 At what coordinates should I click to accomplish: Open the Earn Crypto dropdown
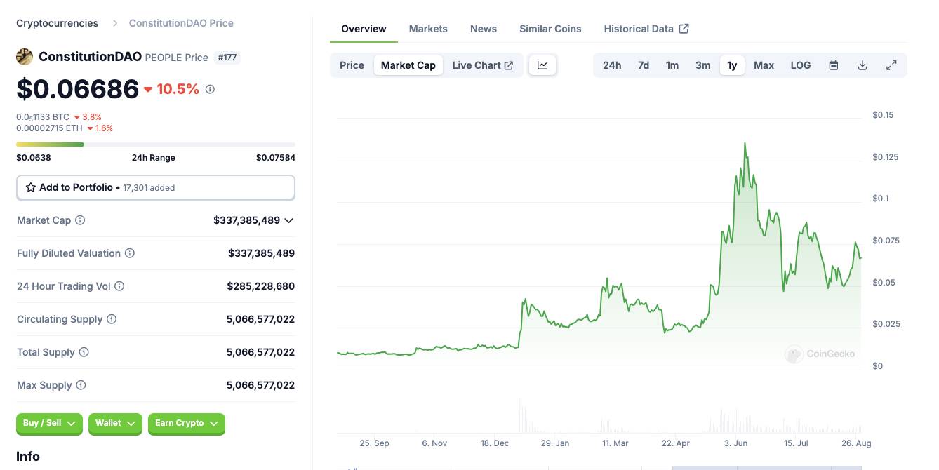pos(187,424)
